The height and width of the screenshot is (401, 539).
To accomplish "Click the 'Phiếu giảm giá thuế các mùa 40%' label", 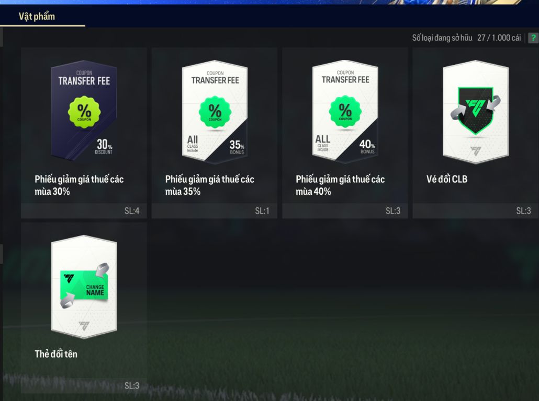I will click(340, 185).
